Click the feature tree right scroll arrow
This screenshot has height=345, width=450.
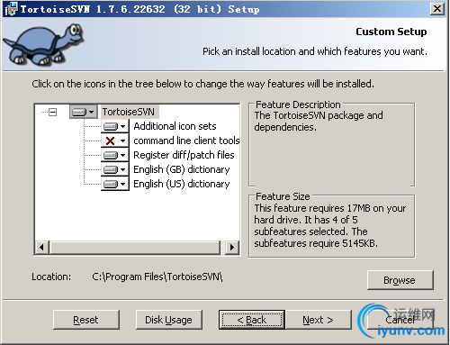click(232, 248)
